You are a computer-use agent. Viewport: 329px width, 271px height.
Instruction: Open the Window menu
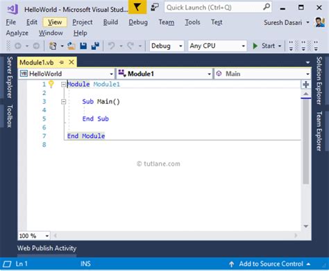tap(51, 33)
